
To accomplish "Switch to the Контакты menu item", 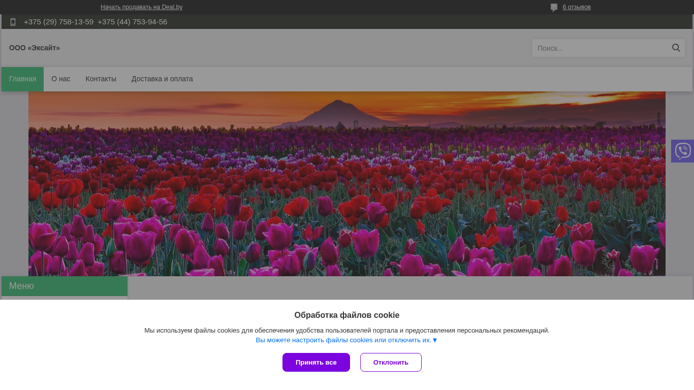I will (x=101, y=79).
